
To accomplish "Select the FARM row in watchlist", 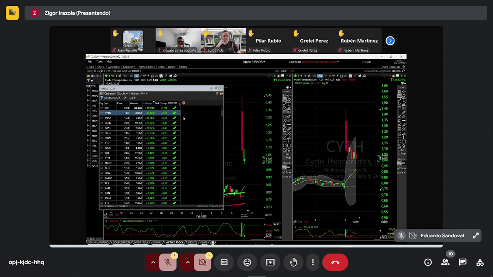I will (x=108, y=123).
